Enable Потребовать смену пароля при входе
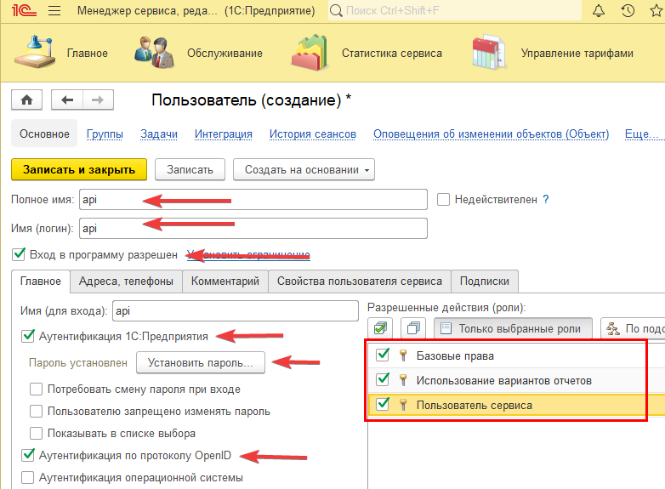 pos(37,389)
